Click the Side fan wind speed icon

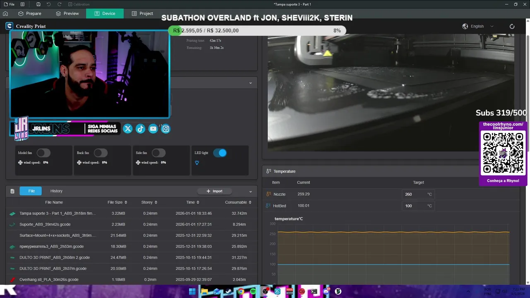click(x=138, y=163)
